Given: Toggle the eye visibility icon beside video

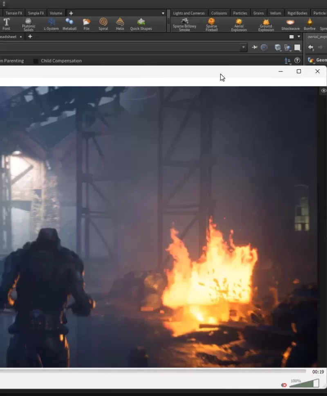Looking at the screenshot, I should coord(324,91).
